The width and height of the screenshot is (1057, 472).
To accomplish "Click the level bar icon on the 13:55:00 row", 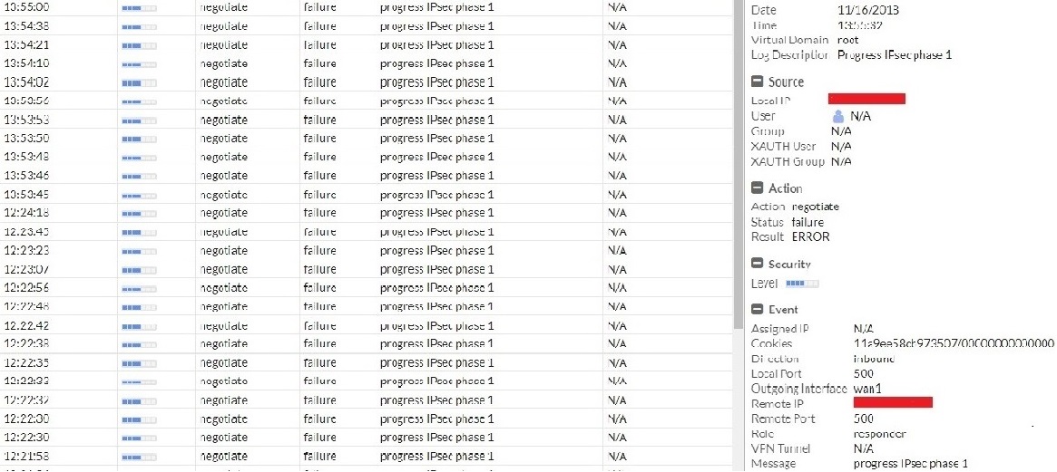I will point(139,7).
